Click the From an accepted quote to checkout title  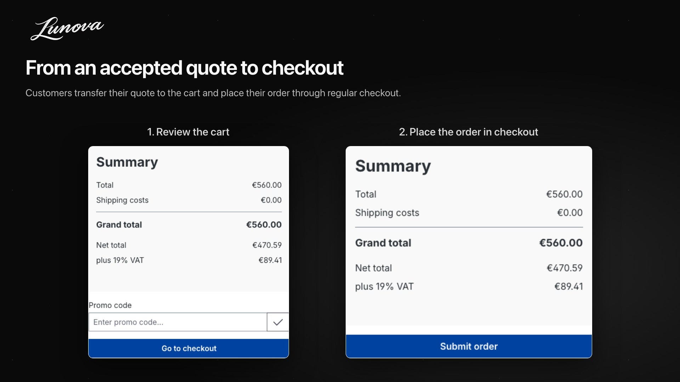(x=185, y=68)
